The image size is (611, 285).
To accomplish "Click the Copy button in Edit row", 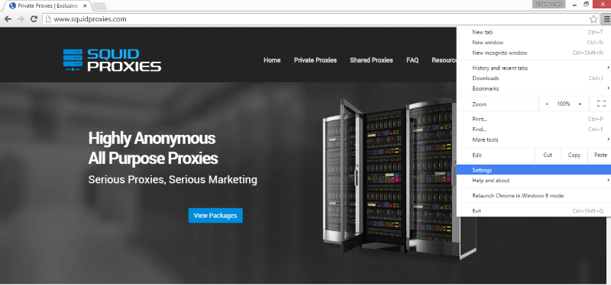I will pos(574,155).
